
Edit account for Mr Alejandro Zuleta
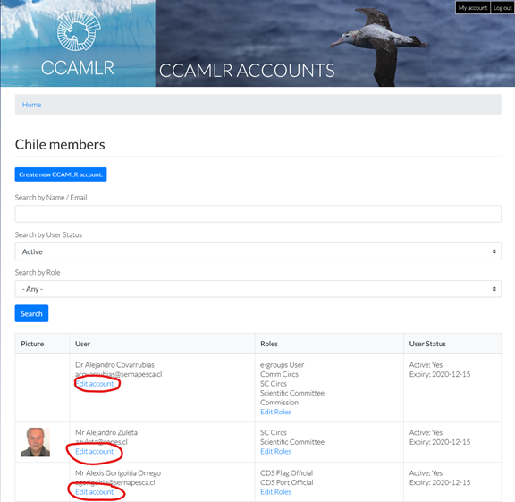click(95, 451)
